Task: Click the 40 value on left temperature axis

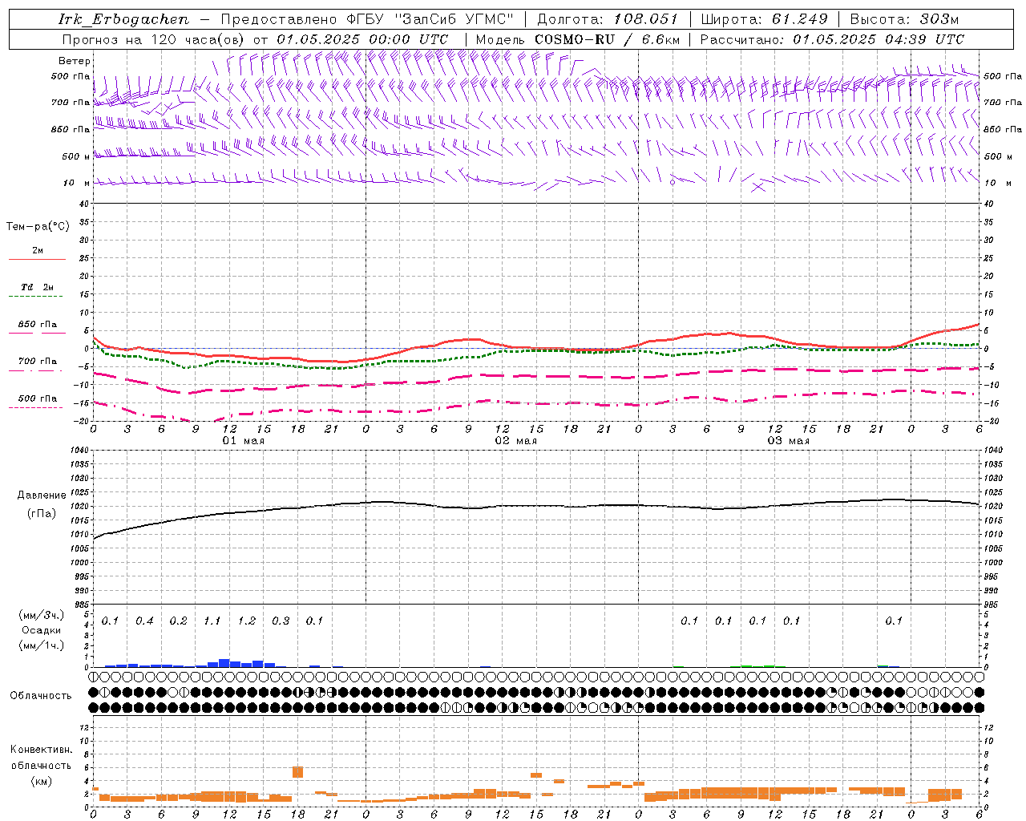Action: (84, 204)
